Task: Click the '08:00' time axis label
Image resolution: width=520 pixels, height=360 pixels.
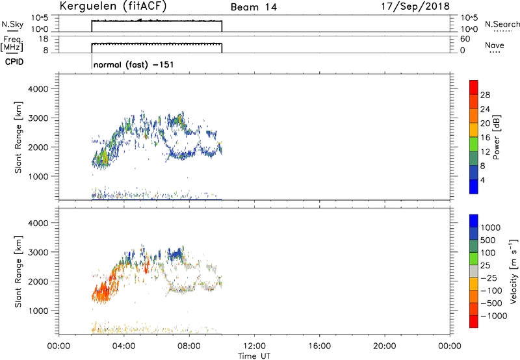Action: [x=189, y=346]
